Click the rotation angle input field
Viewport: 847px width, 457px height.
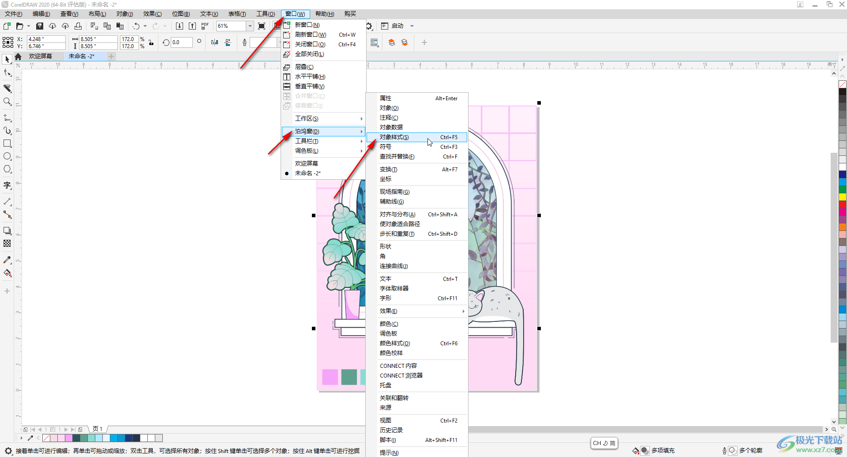pyautogui.click(x=181, y=42)
